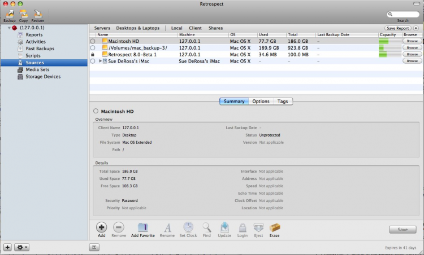
Task: Sort by the Machine column header
Action: point(203,34)
